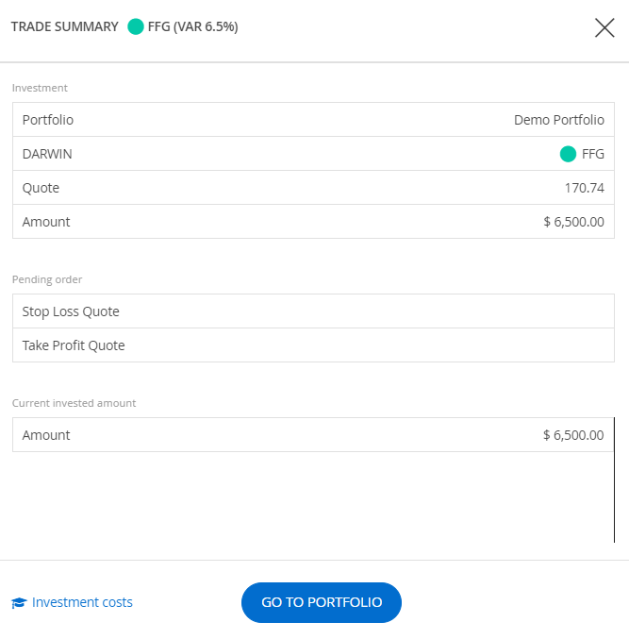Image resolution: width=629 pixels, height=639 pixels.
Task: Select the Take Profit Quote row
Action: click(312, 345)
